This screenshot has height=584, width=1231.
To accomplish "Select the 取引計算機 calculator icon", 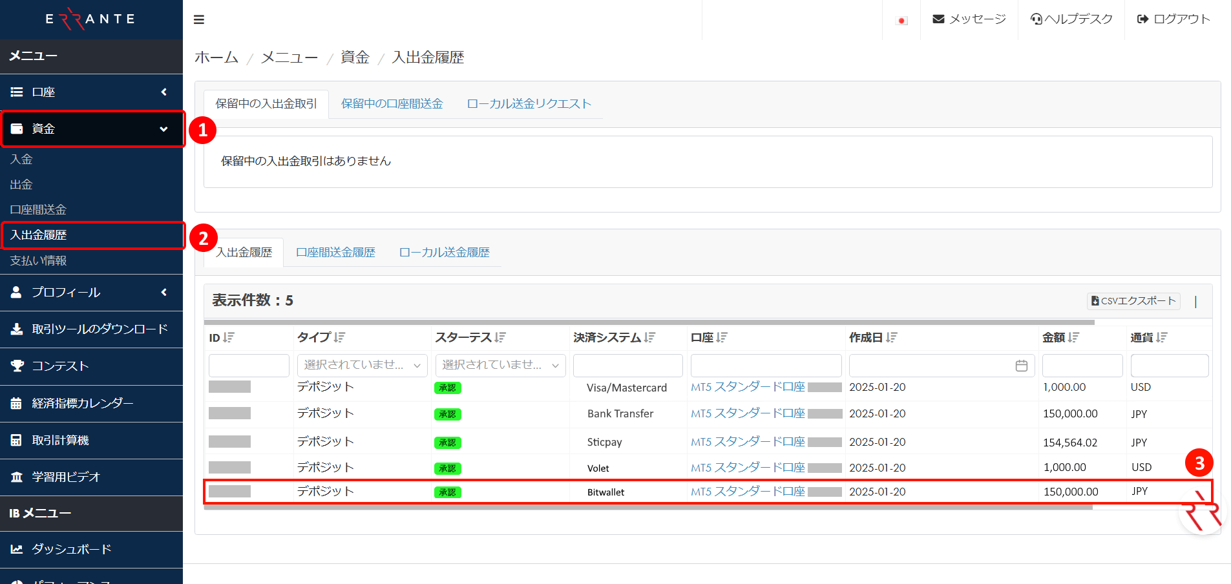I will coord(17,440).
